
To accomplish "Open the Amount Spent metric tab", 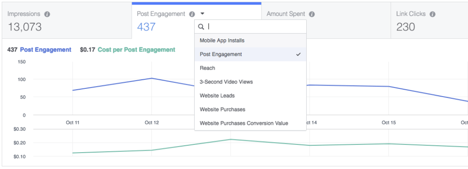I will click(326, 20).
